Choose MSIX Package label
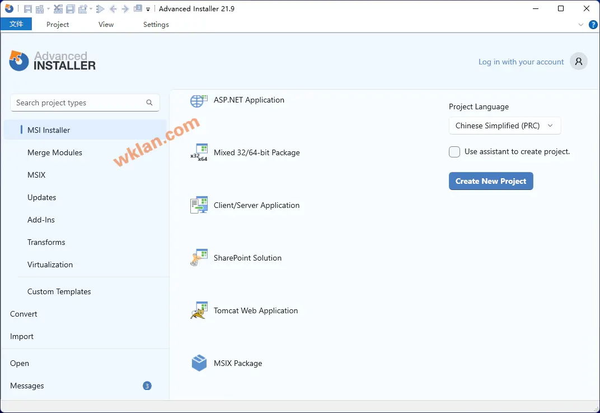The height and width of the screenshot is (413, 600). pyautogui.click(x=238, y=363)
